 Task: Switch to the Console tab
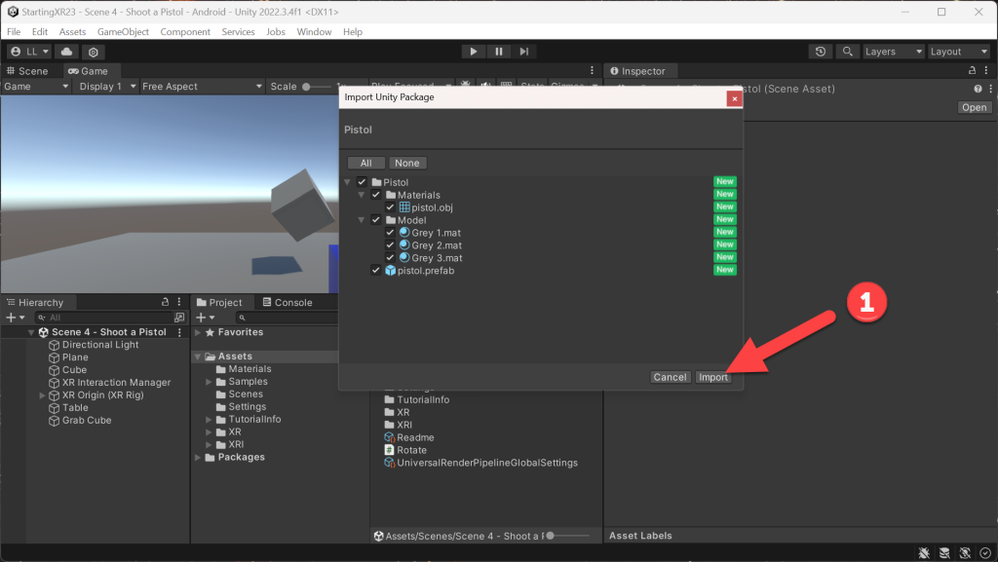288,303
